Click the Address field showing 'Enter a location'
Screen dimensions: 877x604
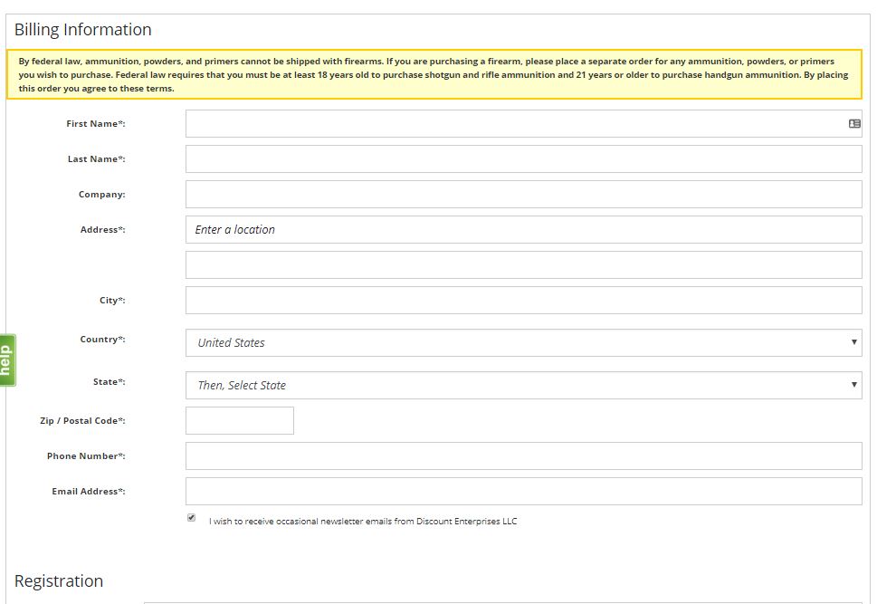tap(523, 229)
